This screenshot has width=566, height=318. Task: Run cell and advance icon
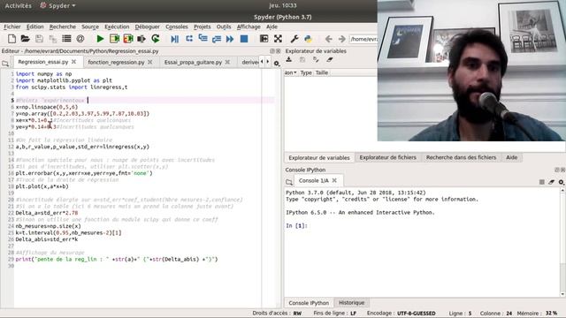127,39
